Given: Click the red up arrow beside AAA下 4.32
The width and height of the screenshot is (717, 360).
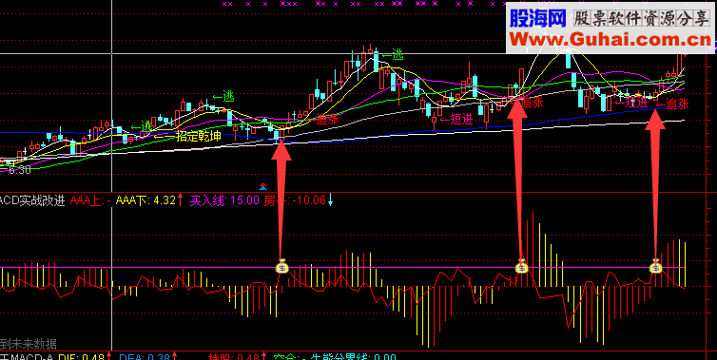Looking at the screenshot, I should tap(180, 199).
